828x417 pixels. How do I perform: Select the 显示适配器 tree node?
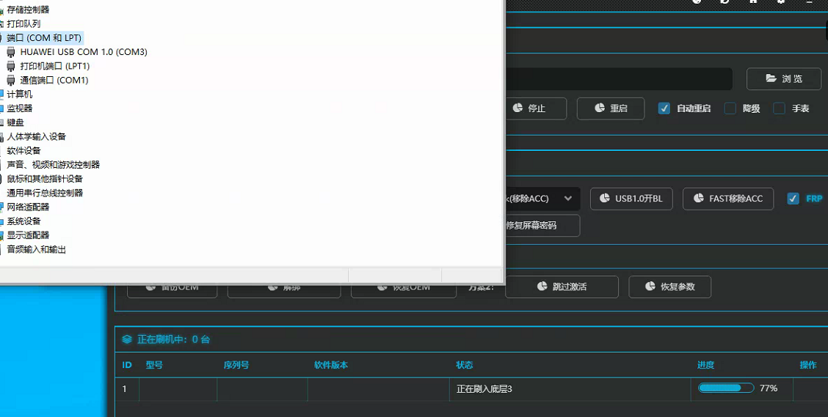[28, 235]
